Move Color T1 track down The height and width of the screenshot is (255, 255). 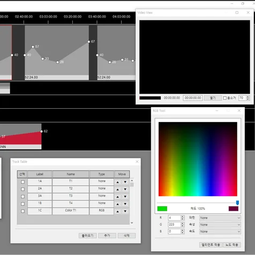tap(125, 212)
